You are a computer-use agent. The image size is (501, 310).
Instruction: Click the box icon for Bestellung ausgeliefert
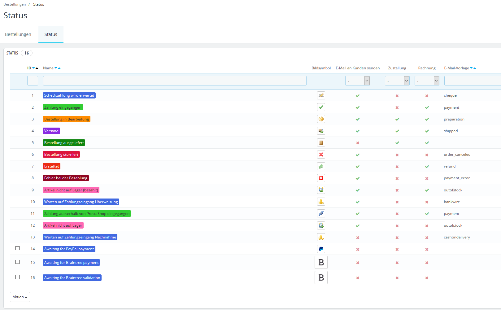coord(321,142)
